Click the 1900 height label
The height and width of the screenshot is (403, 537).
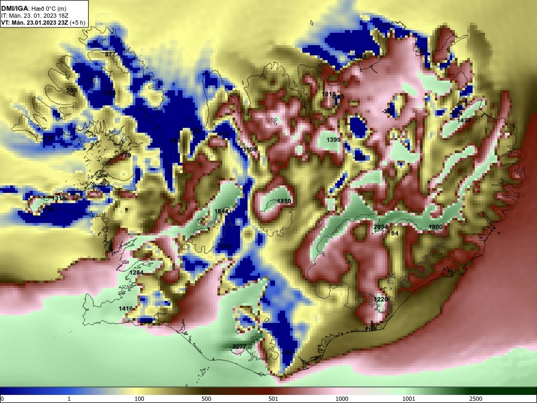(436, 227)
